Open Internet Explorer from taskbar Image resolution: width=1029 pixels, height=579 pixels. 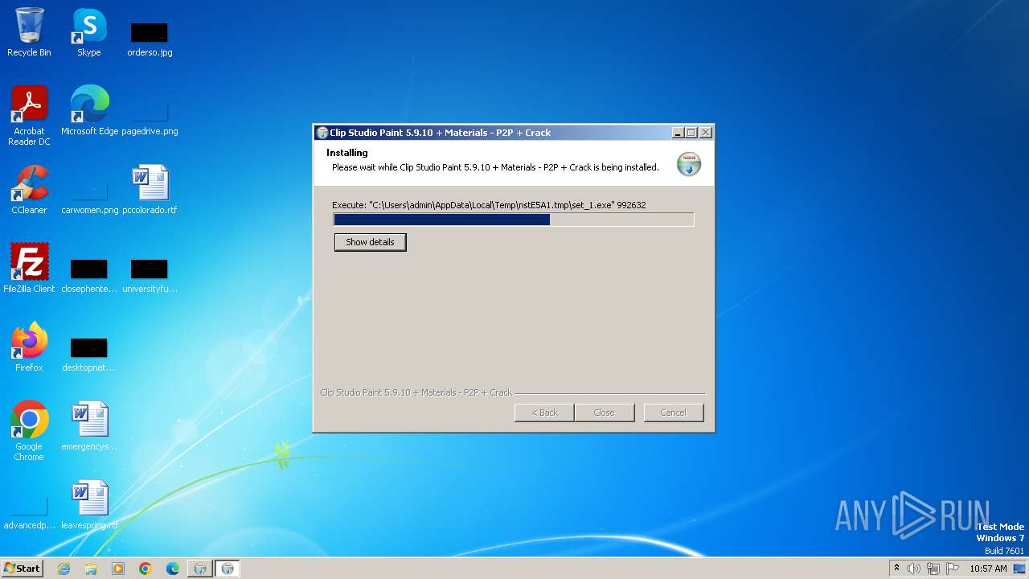[x=64, y=569]
